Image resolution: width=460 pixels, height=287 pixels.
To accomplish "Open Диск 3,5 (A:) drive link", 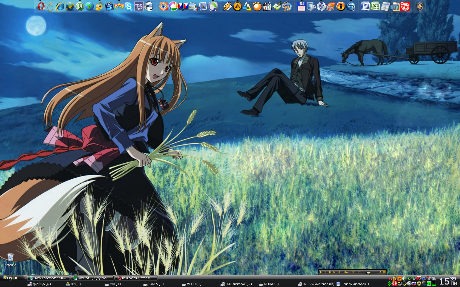I will pyautogui.click(x=39, y=284).
